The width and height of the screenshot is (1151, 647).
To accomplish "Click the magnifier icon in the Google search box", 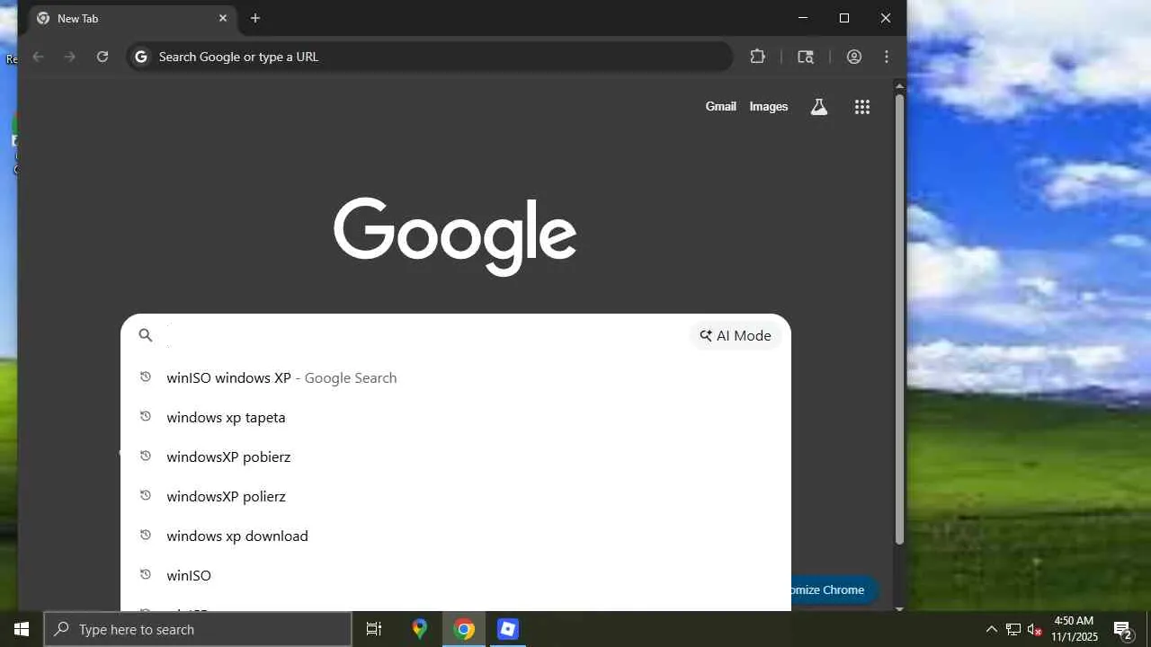I will coord(146,335).
